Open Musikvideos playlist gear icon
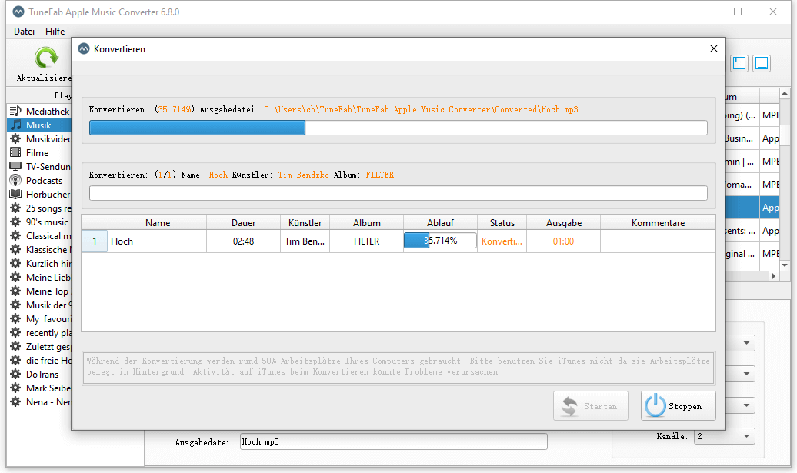This screenshot has height=473, width=797. (x=15, y=138)
